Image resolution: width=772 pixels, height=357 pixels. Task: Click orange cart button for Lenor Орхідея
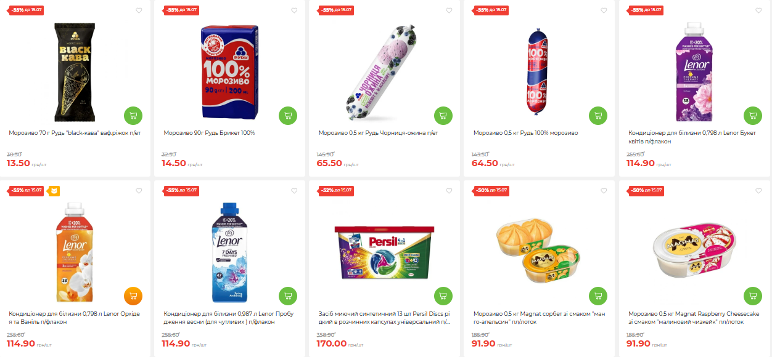[133, 296]
